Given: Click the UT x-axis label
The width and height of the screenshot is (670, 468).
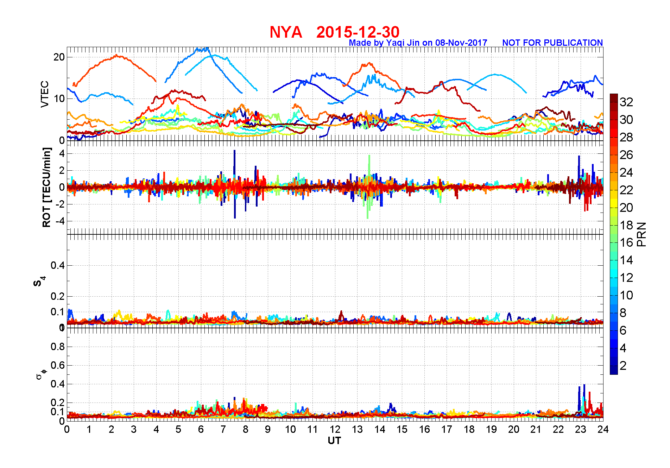Looking at the screenshot, I should [x=334, y=441].
